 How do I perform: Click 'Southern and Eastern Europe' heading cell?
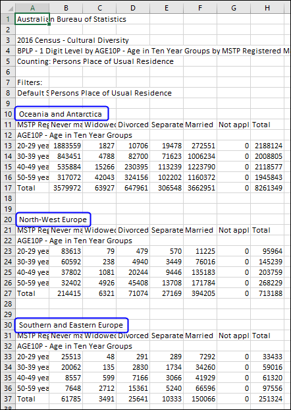(x=71, y=325)
